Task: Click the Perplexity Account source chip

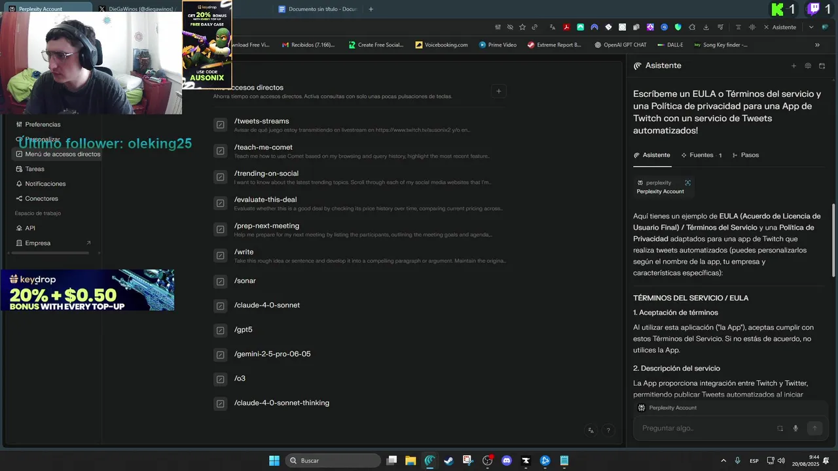Action: [663, 187]
